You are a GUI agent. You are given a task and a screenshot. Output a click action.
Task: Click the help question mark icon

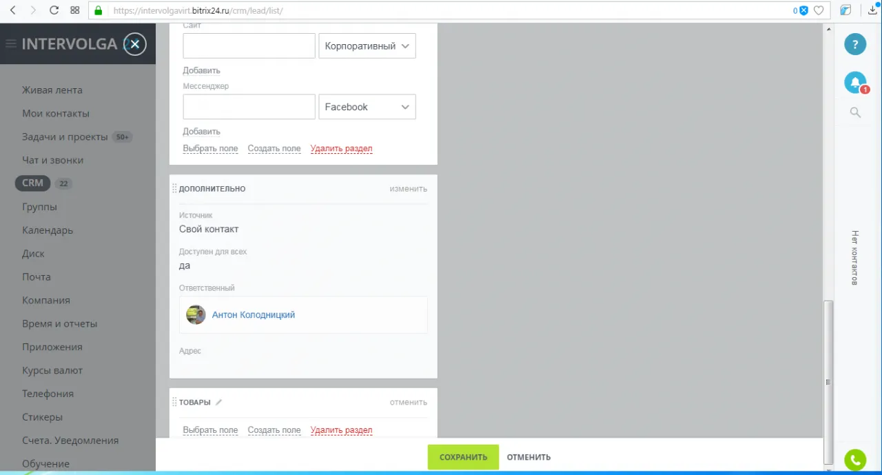[x=855, y=45]
